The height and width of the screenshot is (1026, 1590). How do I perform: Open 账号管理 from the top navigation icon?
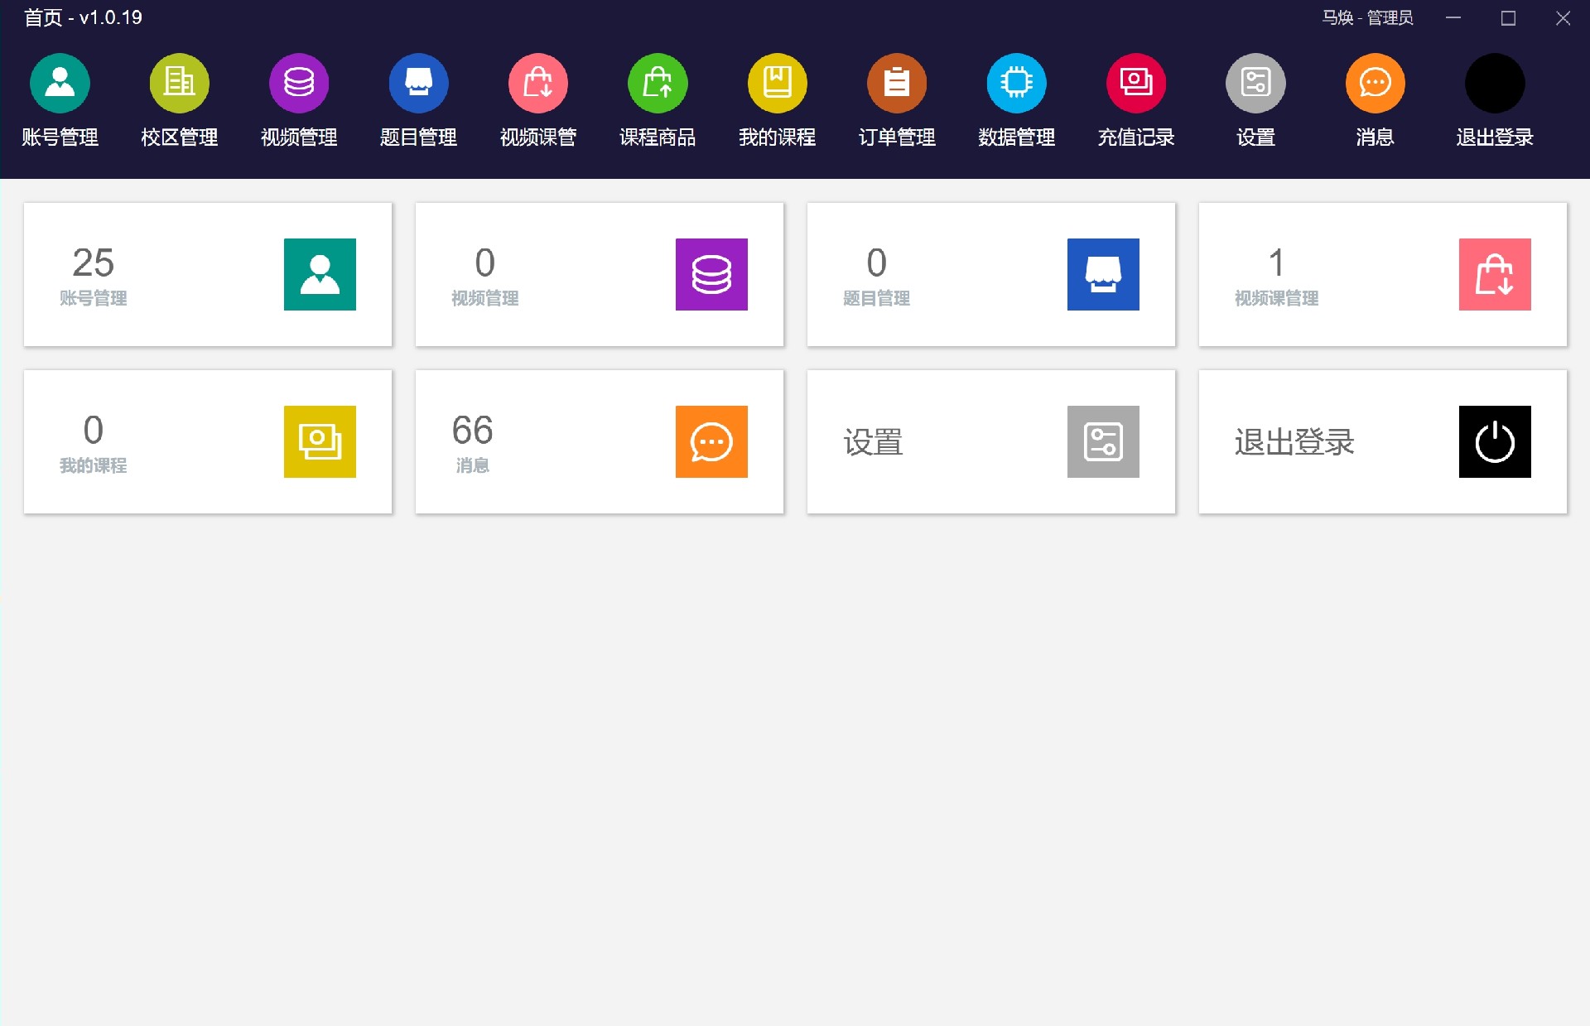click(60, 83)
